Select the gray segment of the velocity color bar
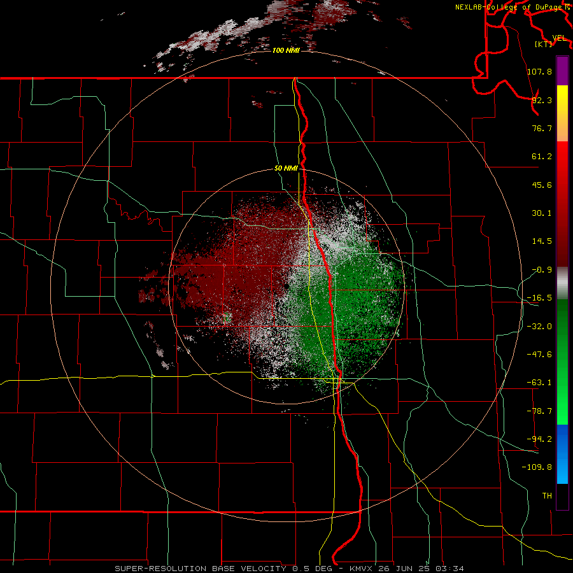573x573 pixels. 562,283
